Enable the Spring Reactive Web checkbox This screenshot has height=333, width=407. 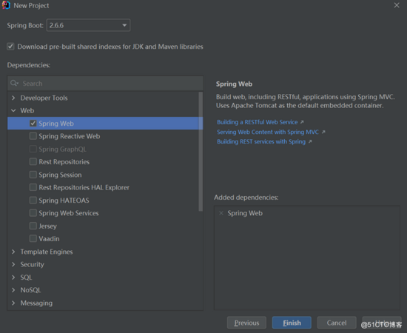[x=33, y=136]
